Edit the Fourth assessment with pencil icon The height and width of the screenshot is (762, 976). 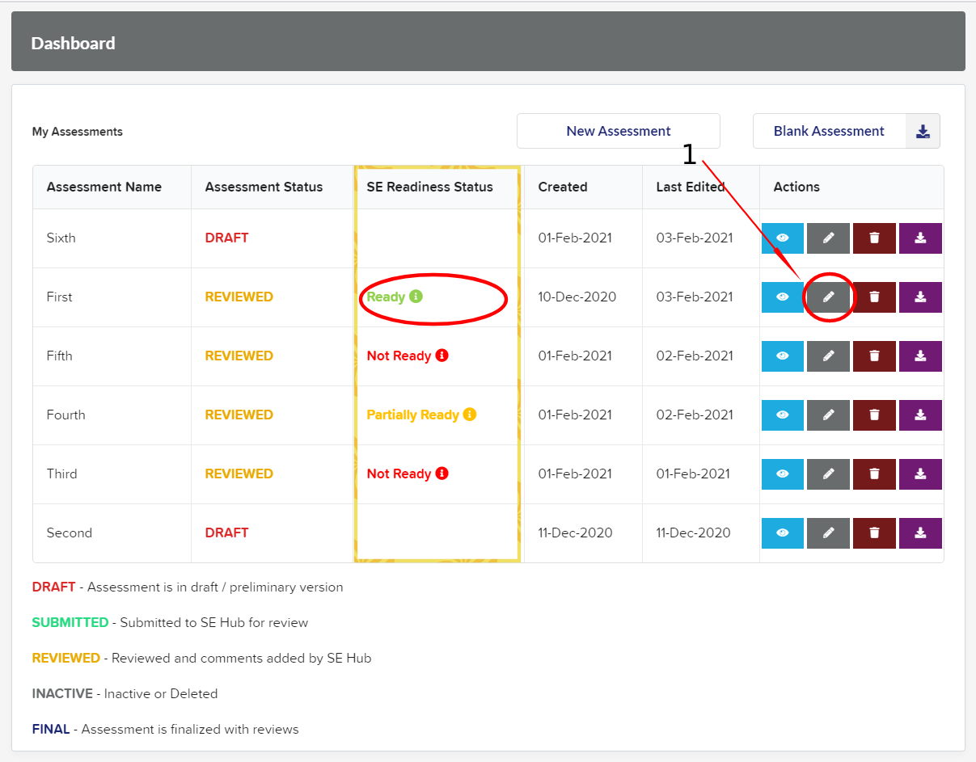coord(828,415)
